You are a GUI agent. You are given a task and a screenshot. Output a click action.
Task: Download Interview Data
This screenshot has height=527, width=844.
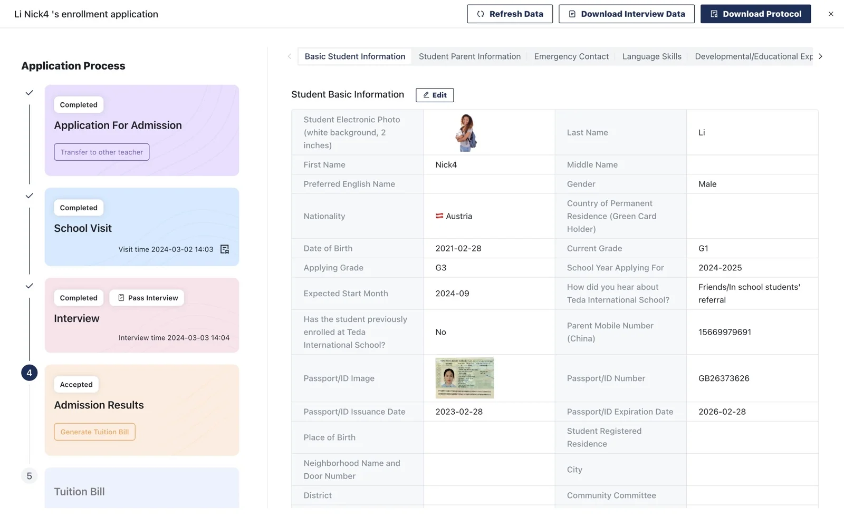627,14
